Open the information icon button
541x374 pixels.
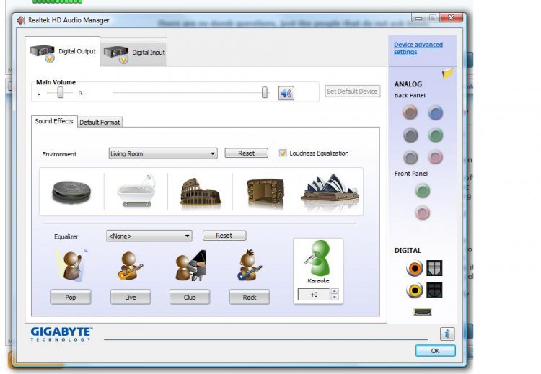pos(447,334)
